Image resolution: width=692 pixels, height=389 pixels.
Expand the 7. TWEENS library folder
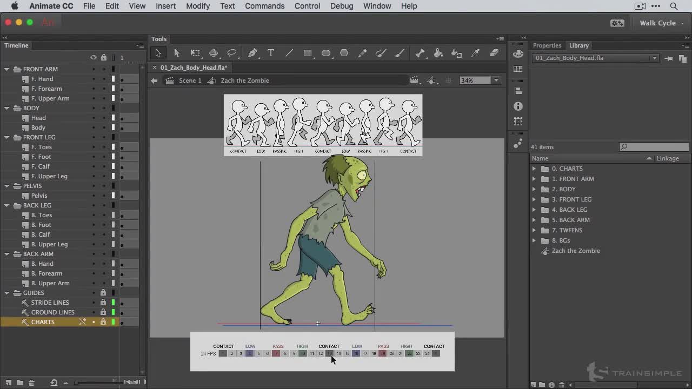(534, 230)
